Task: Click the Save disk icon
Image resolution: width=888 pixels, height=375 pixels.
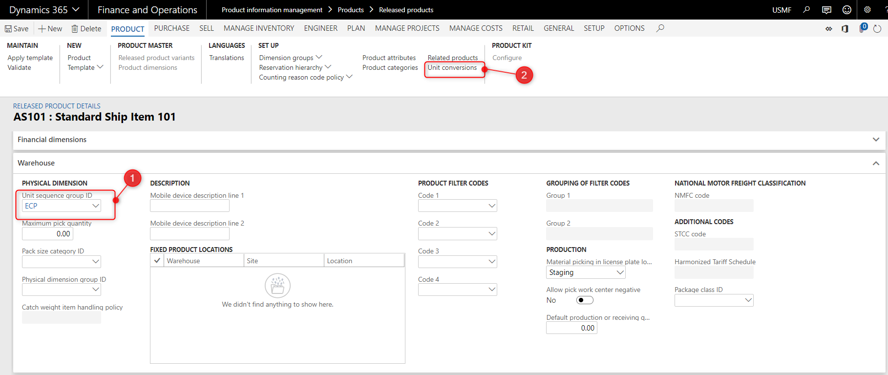Action: tap(8, 29)
